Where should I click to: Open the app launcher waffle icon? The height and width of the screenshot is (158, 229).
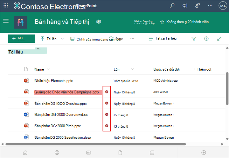point(6,6)
